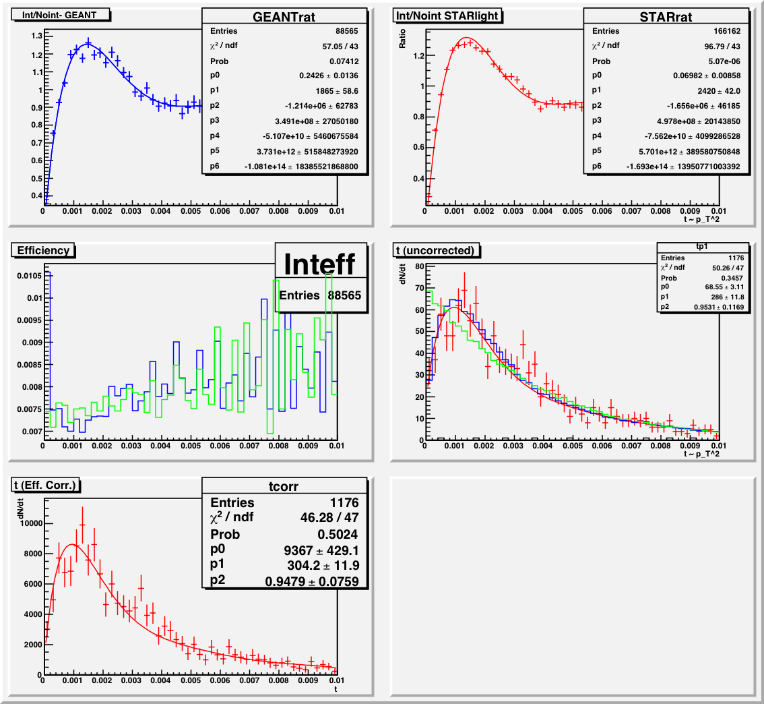
Task: Select the large 'Inteff' stats box title
Action: coord(320,263)
